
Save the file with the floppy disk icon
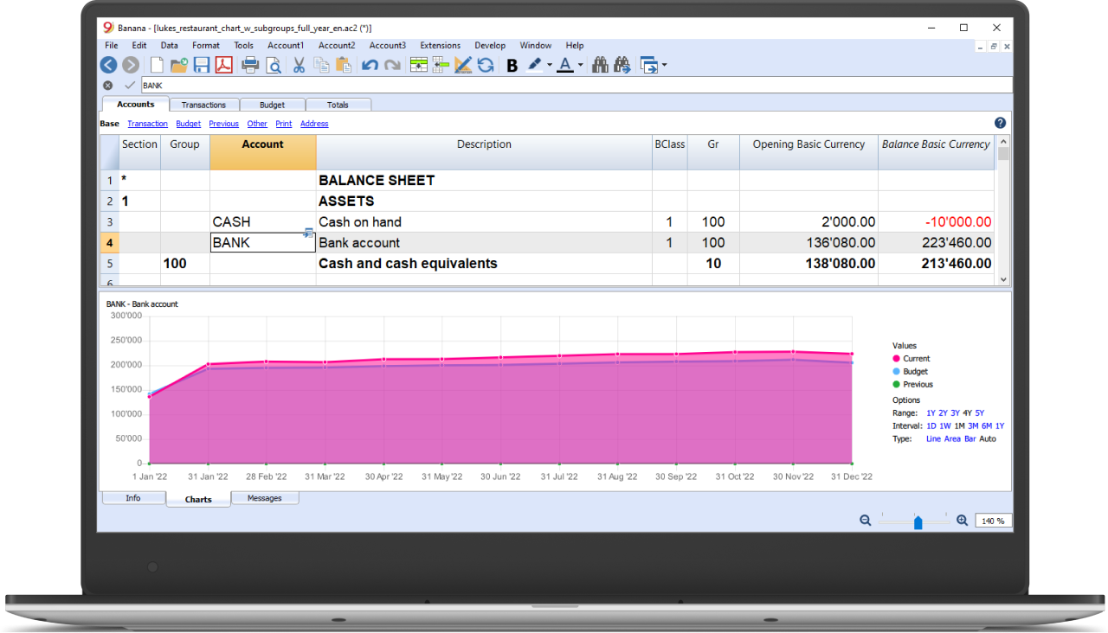click(202, 65)
